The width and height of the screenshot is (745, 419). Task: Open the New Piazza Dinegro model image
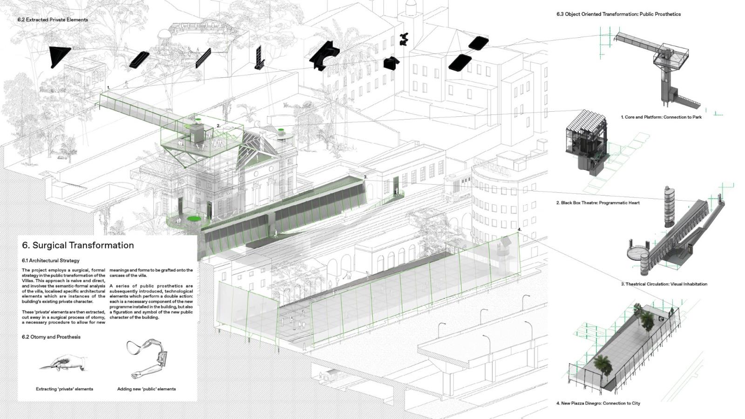coord(622,350)
